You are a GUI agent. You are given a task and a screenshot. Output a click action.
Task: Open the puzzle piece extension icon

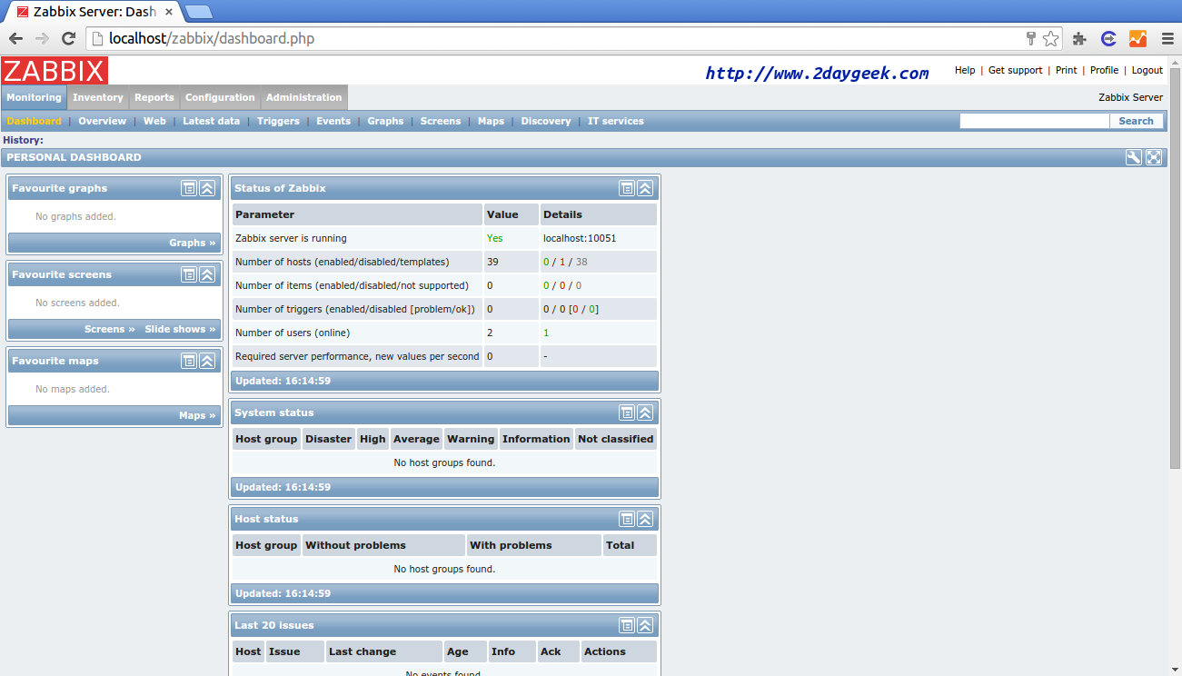pos(1079,38)
